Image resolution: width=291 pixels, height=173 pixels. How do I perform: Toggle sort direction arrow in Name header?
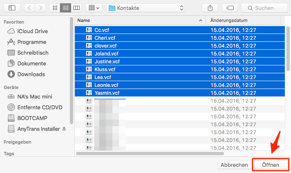click(200, 20)
